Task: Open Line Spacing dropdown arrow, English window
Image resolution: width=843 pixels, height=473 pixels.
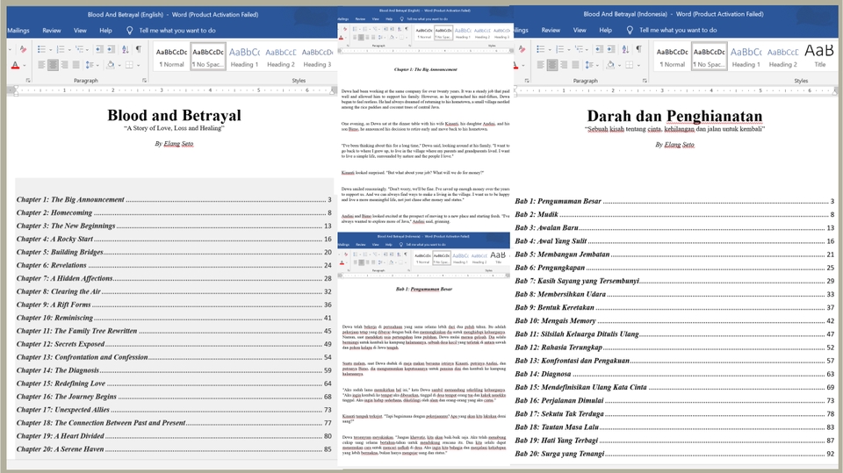Action: click(97, 66)
